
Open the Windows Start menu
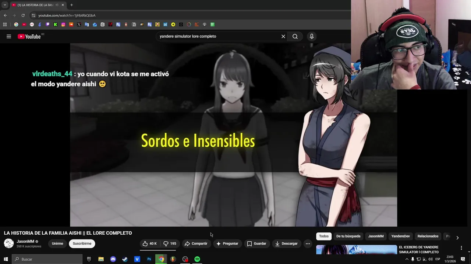click(6, 259)
